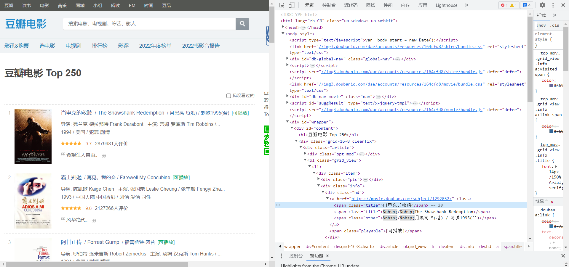Click the 豆瓣电影 logo
569x267 pixels.
tap(26, 24)
